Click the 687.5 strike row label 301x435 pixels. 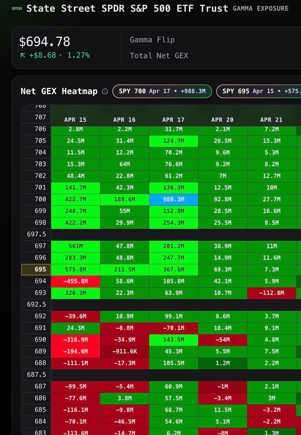tap(36, 375)
